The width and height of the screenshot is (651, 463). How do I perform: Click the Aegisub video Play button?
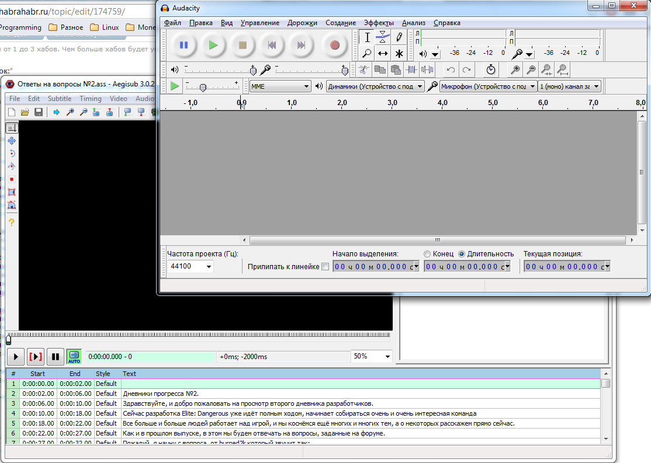[x=15, y=356]
